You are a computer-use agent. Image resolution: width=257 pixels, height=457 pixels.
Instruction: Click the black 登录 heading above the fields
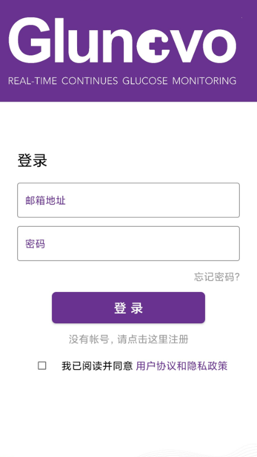33,161
